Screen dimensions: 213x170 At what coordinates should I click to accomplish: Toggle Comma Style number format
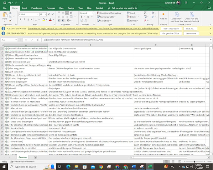coord(92,17)
